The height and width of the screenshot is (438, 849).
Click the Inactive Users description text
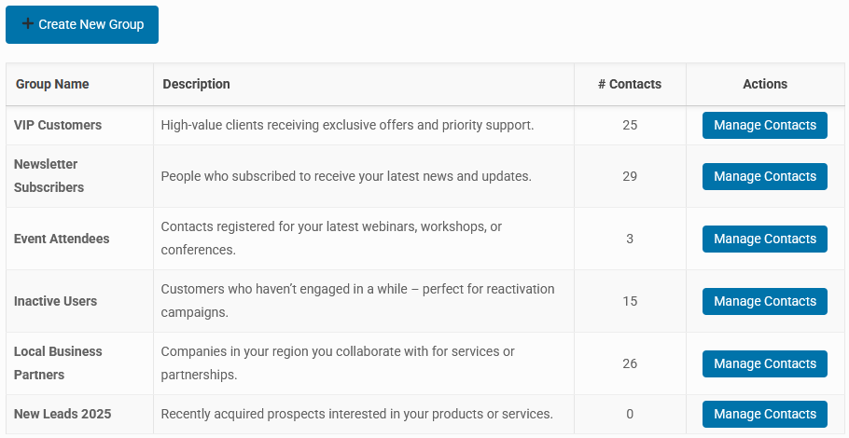pos(357,301)
